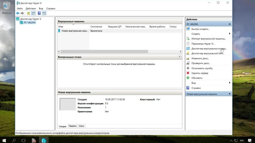
Task: Click the virtual machines list horizontal scrollbar thumb
Action: click(x=104, y=52)
